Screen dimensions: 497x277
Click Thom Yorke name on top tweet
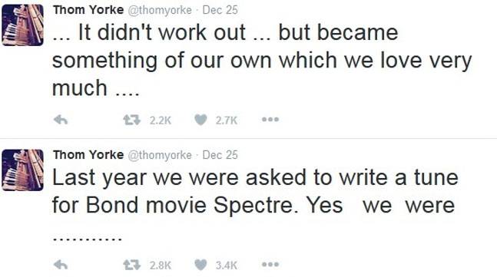[x=88, y=10]
